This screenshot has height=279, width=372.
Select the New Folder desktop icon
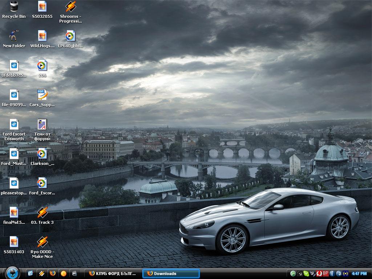14,36
